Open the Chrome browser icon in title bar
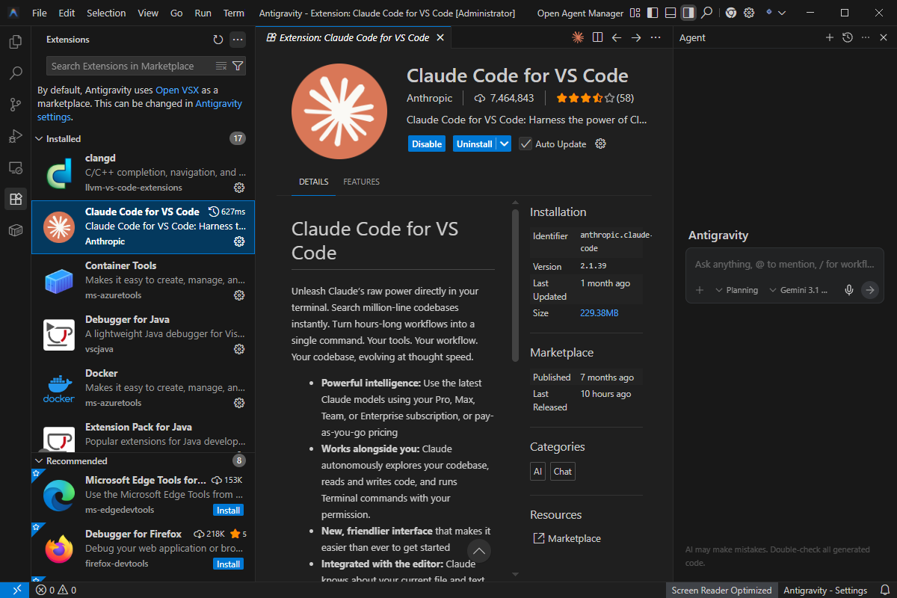This screenshot has width=897, height=598. (x=730, y=13)
